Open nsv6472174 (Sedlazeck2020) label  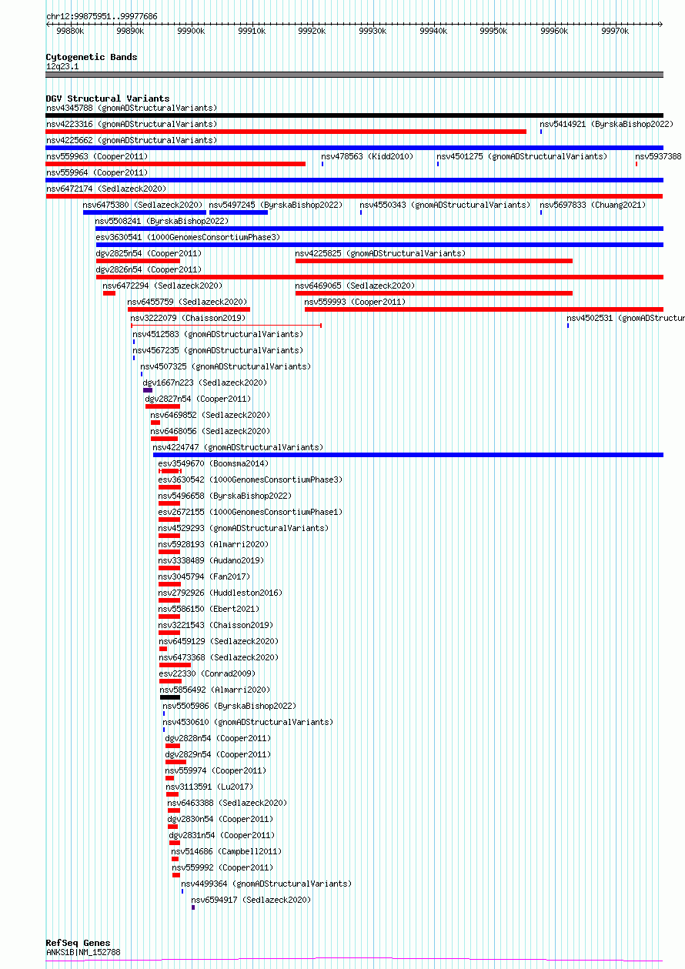pos(105,189)
